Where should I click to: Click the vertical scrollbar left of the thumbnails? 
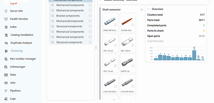click(x=100, y=54)
